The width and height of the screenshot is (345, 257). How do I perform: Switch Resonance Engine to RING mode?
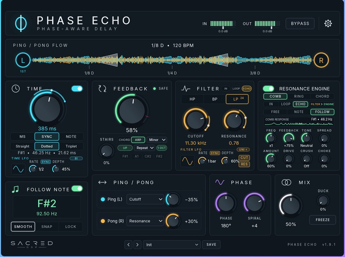pyautogui.click(x=299, y=96)
